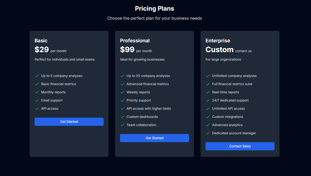Viewport: 311px width, 176px height.
Task: Click checkmark next to Team collaboration
Action: pyautogui.click(x=122, y=125)
